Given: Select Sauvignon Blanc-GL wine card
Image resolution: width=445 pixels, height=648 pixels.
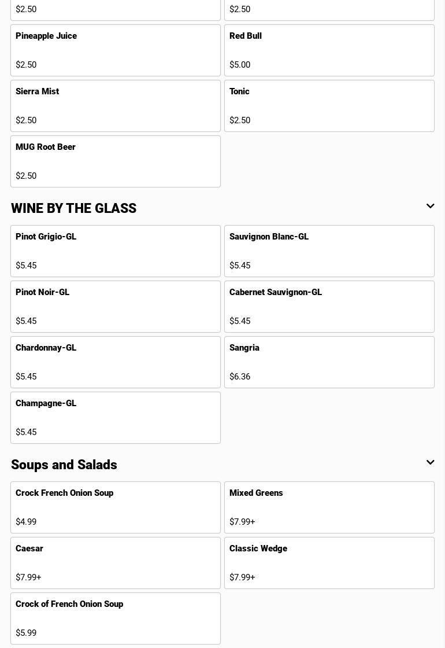Looking at the screenshot, I should click(x=329, y=251).
